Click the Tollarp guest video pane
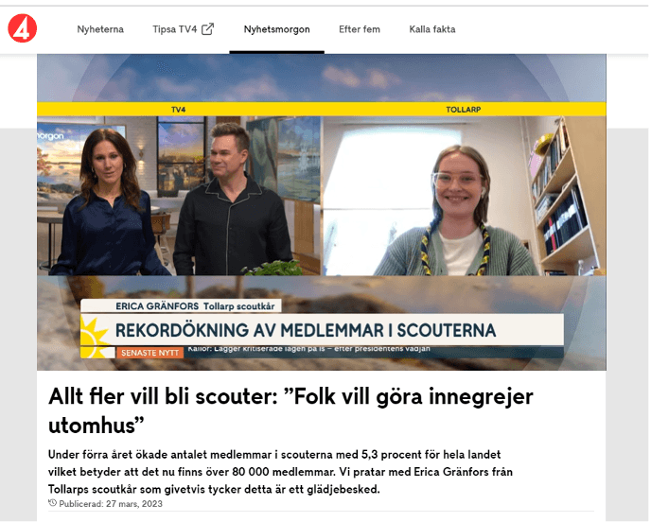Image resolution: width=651 pixels, height=522 pixels. coord(465,196)
